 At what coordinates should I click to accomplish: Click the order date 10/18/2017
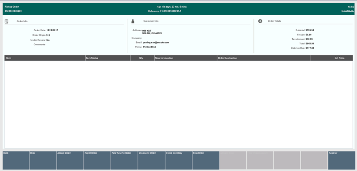(52, 30)
